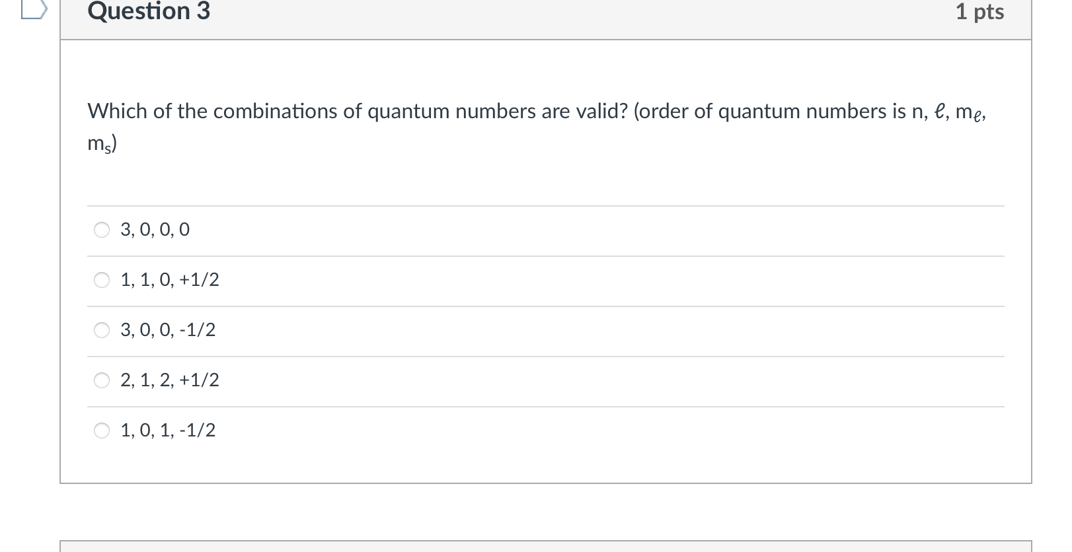Click the next question card below
This screenshot has height=552, width=1072.
546,546
